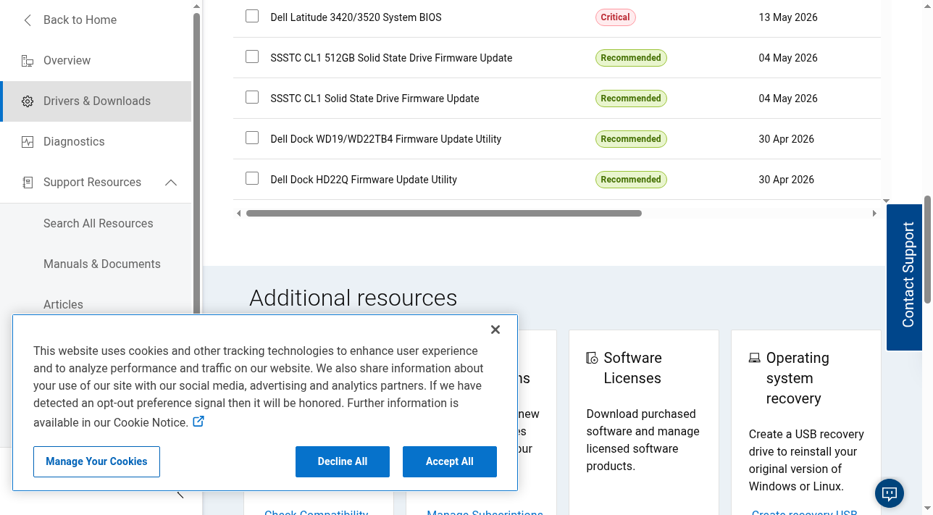Click Operating system recovery card title
This screenshot has height=515, width=933.
click(798, 378)
